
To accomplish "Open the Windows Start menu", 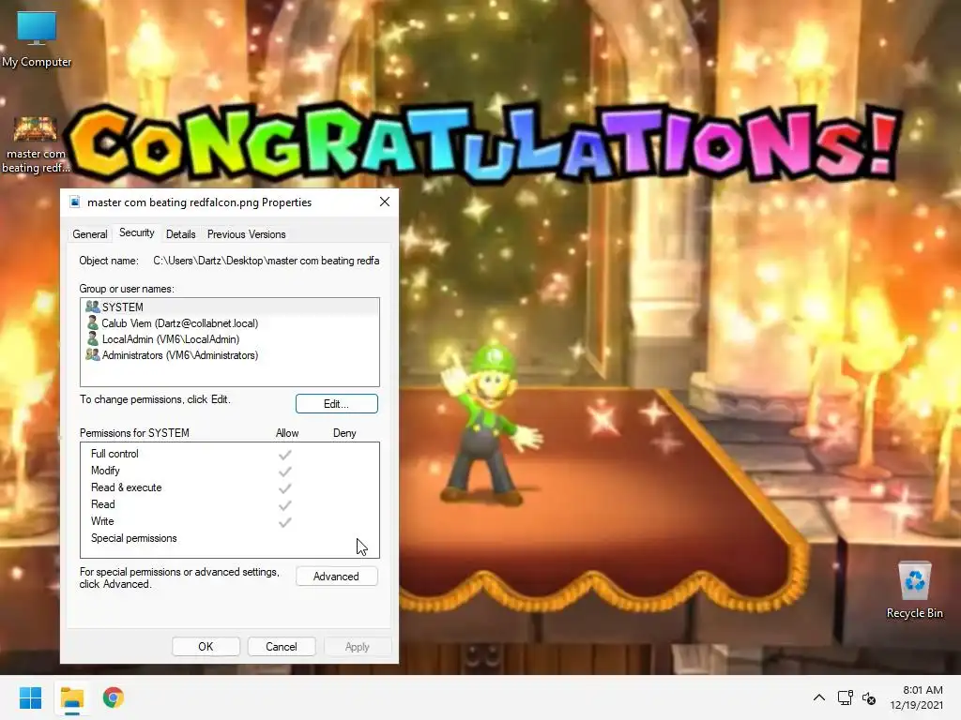I will tap(30, 697).
